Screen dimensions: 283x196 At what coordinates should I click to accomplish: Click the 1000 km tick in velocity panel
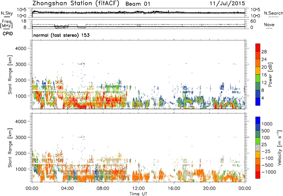point(21,169)
